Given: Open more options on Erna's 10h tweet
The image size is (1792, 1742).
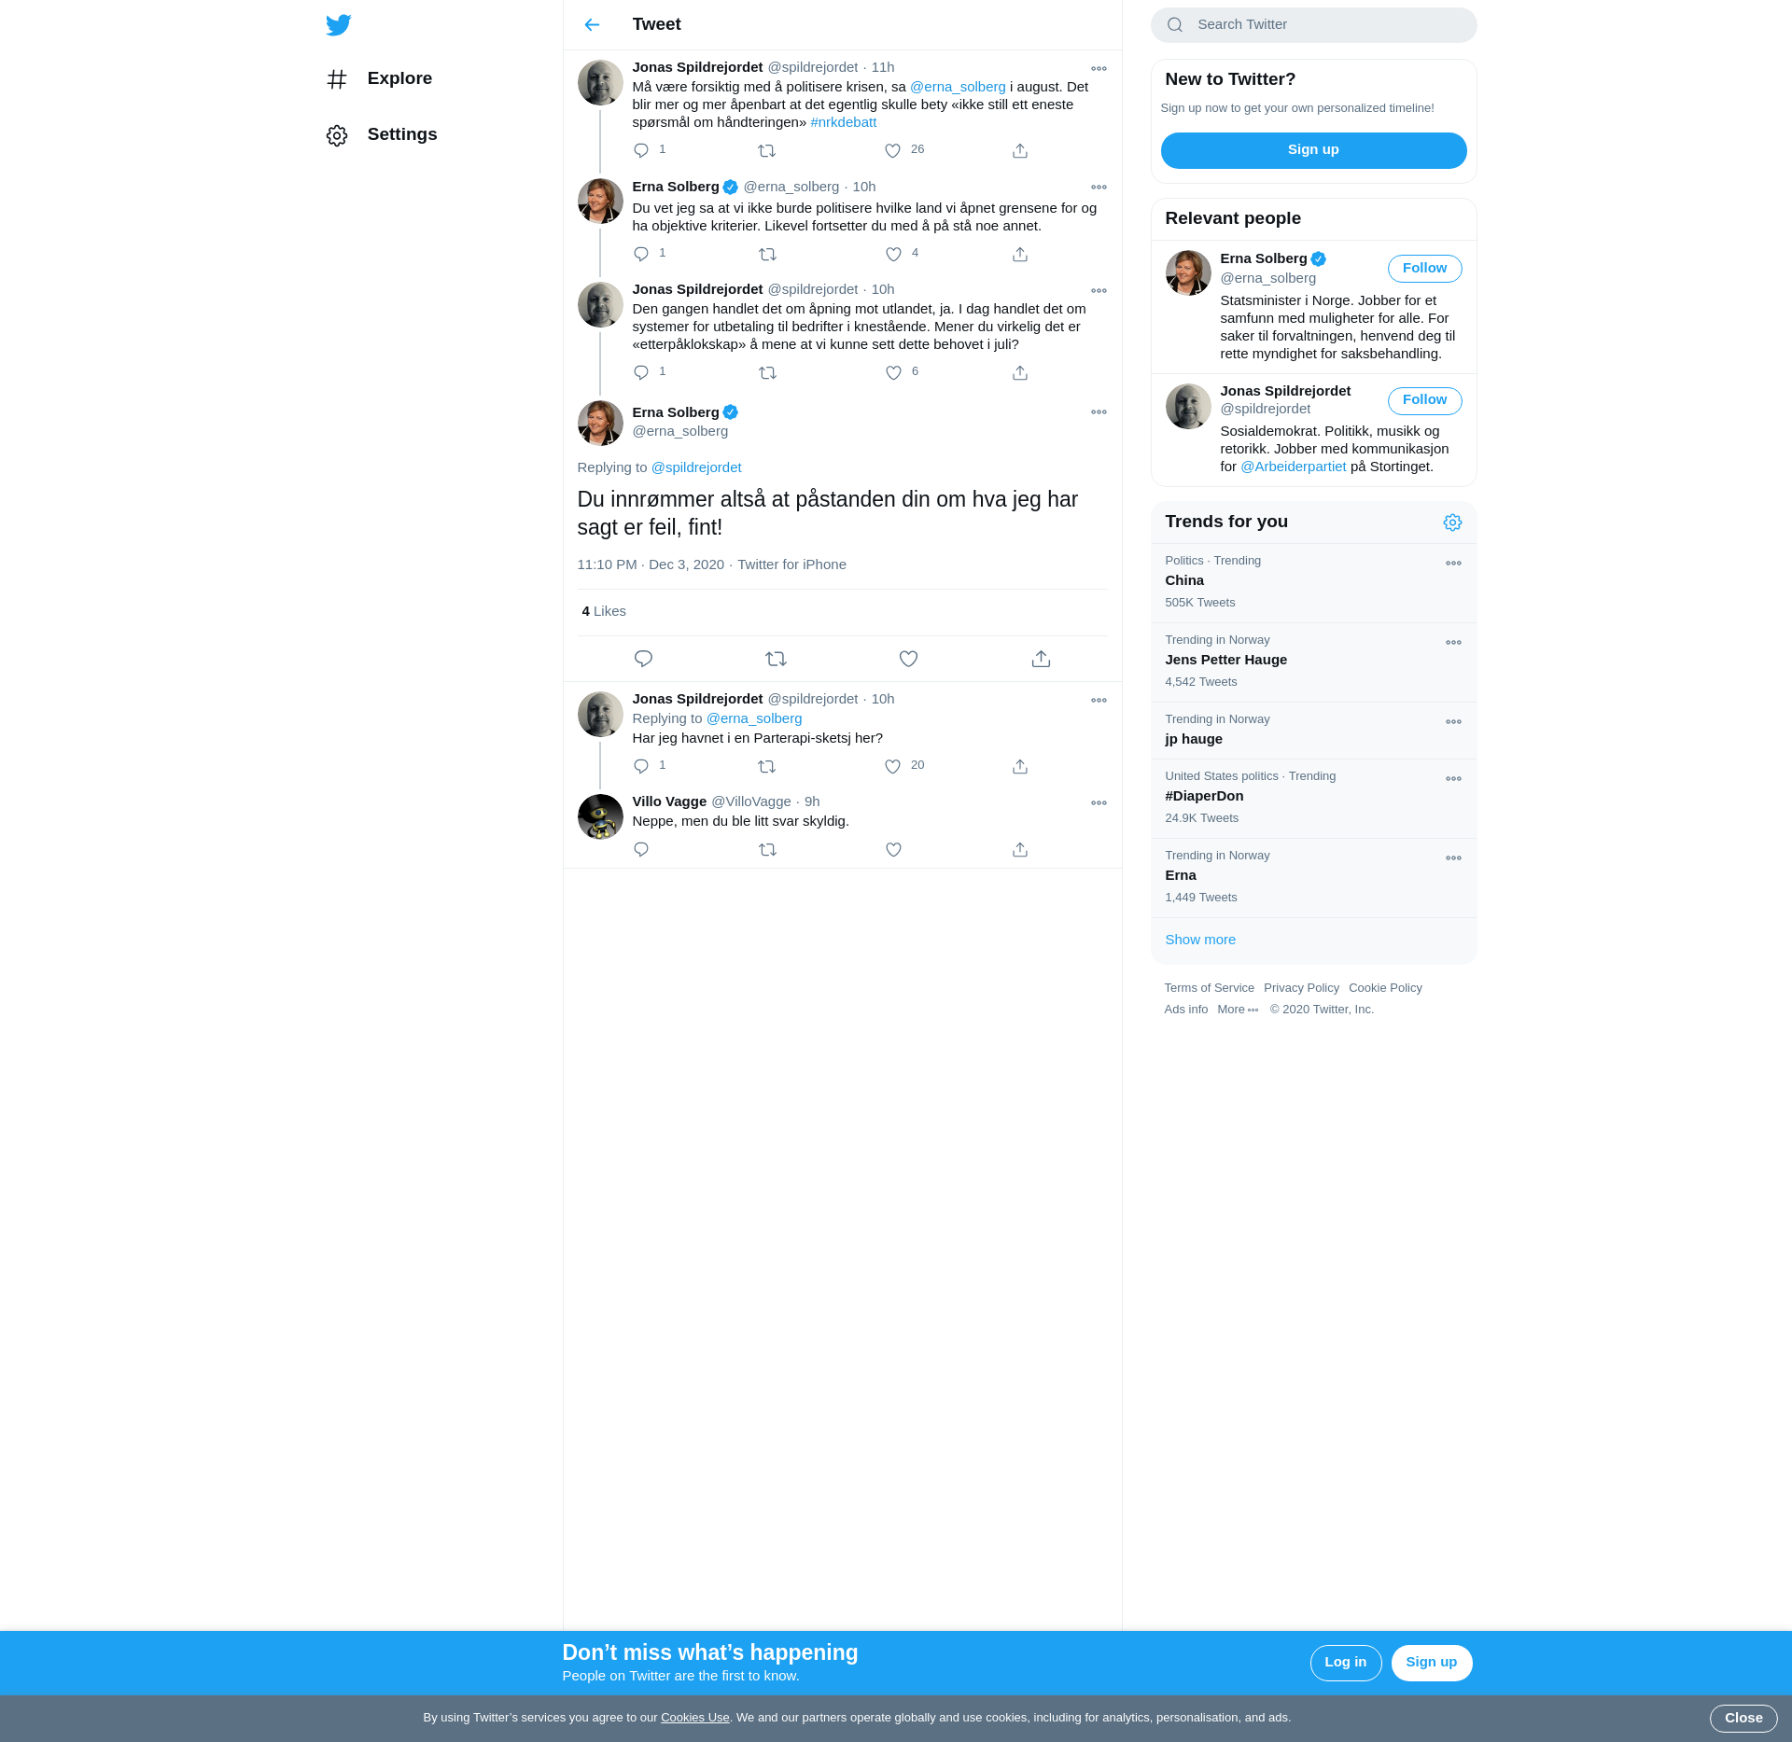Looking at the screenshot, I should (x=1099, y=187).
